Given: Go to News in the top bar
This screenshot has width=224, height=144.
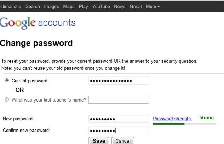Looking at the screenshot, I should (x=120, y=7).
